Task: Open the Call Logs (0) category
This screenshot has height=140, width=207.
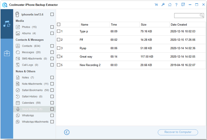Action: (30, 65)
